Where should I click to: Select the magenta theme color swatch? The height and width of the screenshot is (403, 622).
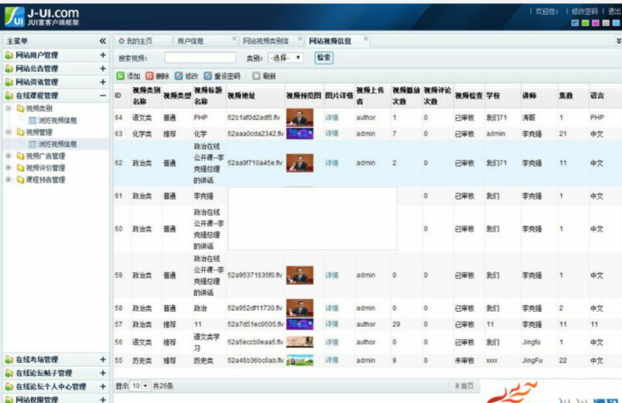click(596, 23)
